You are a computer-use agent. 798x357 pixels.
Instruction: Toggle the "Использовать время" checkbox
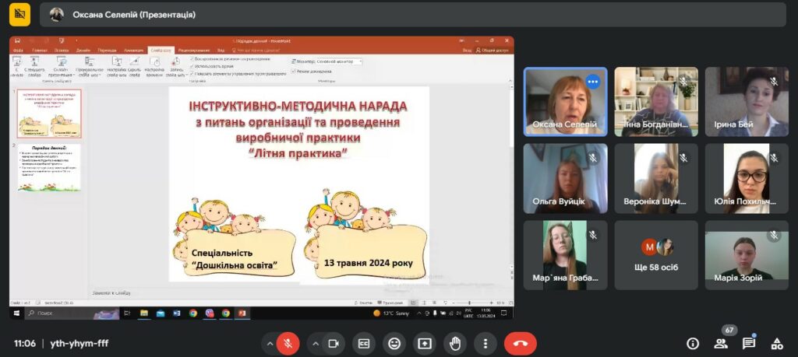coord(192,66)
